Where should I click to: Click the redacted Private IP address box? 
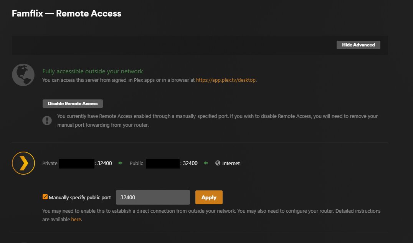pos(76,163)
